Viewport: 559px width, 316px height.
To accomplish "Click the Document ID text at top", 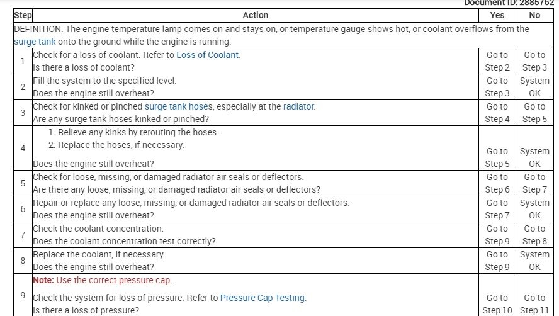I will (508, 3).
